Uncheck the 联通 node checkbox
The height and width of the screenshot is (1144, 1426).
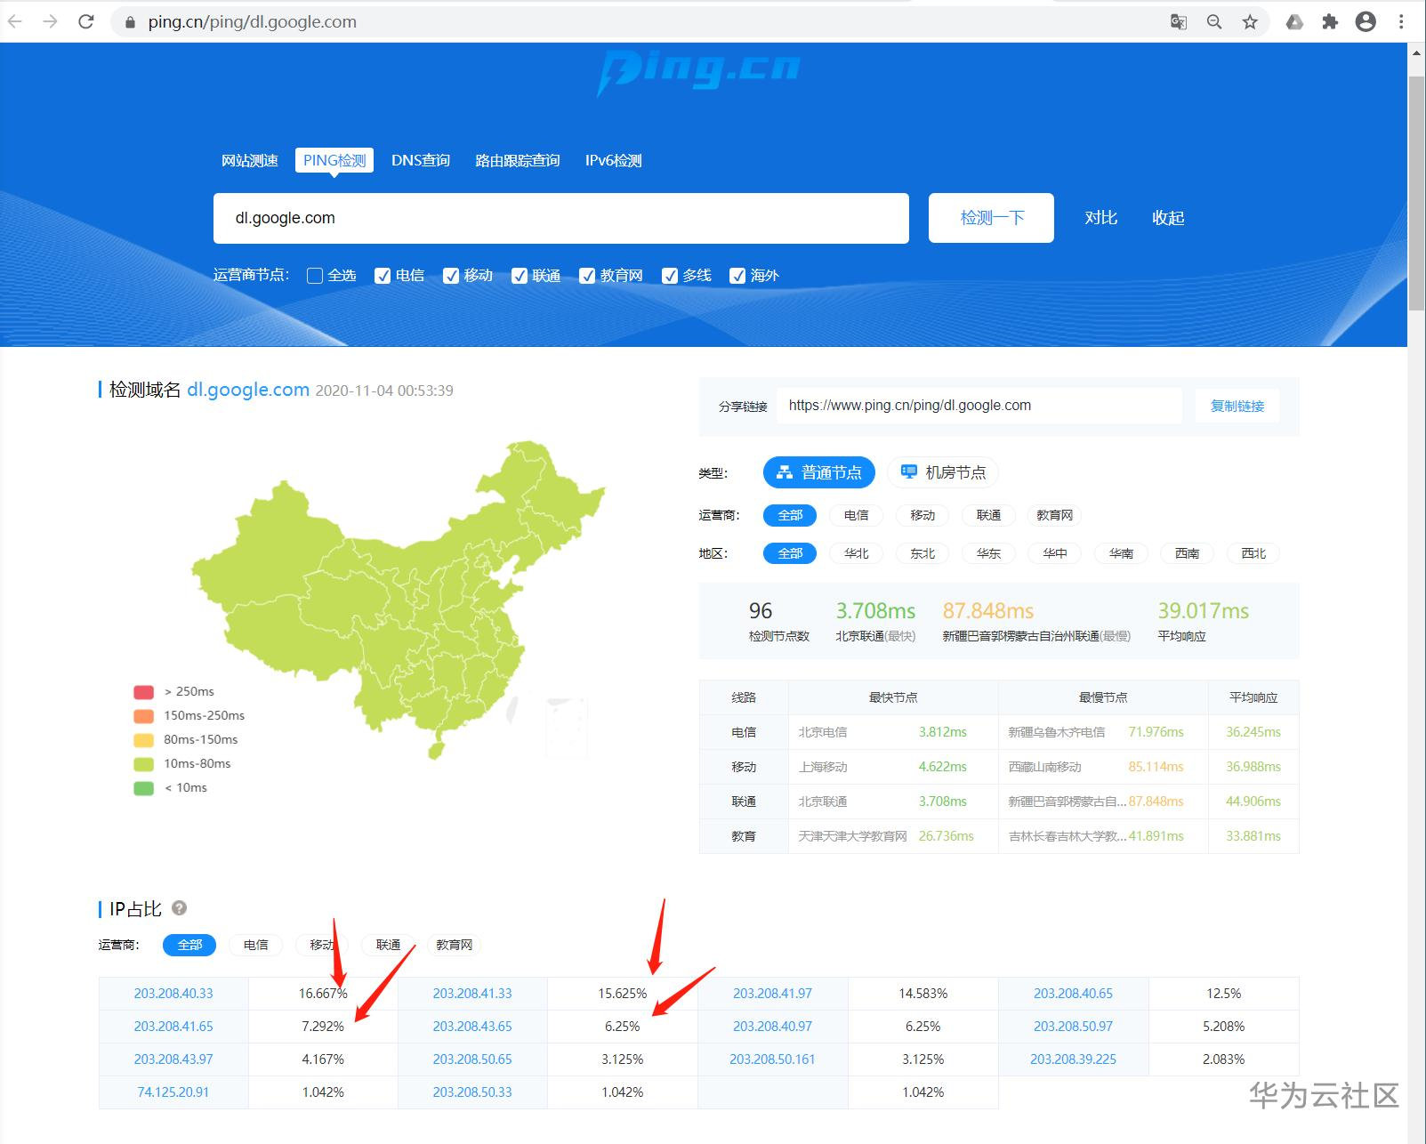[520, 276]
